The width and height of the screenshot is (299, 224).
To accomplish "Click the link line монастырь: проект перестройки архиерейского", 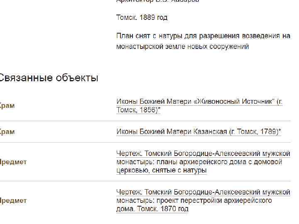I will (x=194, y=200).
